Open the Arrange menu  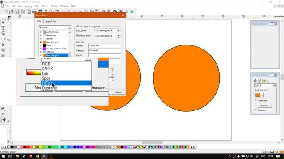28,6
